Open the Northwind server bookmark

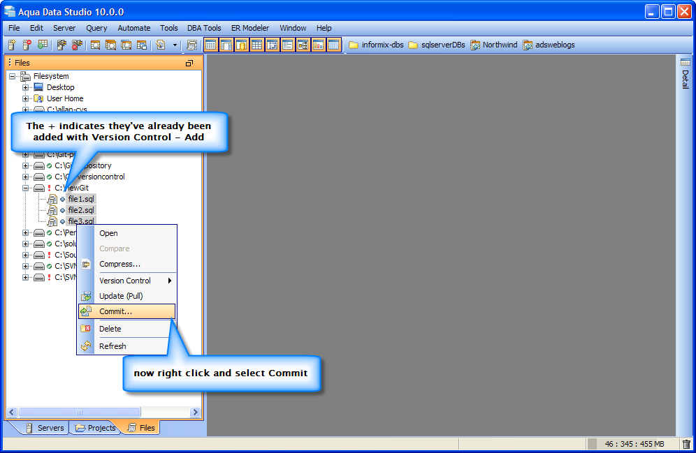(x=494, y=45)
